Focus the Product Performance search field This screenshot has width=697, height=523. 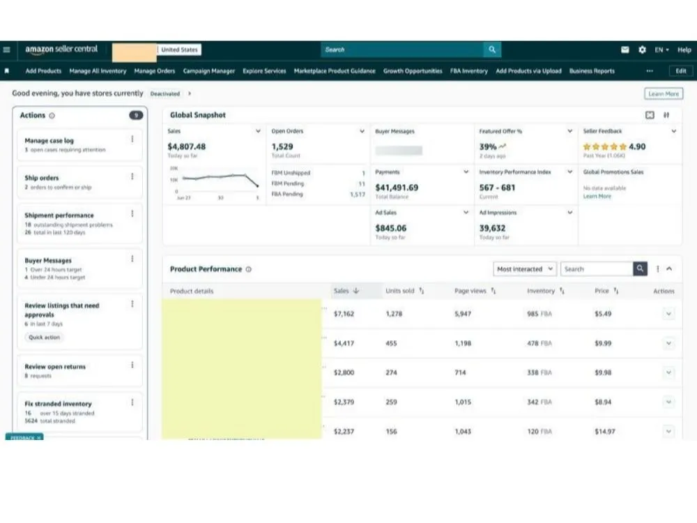(597, 269)
